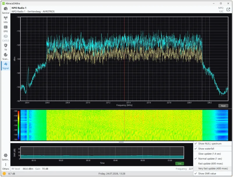Minimize the AbracaDABra window
Image resolution: width=233 pixels, height=177 pixels.
tap(214, 3)
